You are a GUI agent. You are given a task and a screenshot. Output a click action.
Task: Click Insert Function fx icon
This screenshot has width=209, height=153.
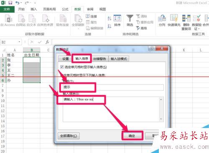47,42
